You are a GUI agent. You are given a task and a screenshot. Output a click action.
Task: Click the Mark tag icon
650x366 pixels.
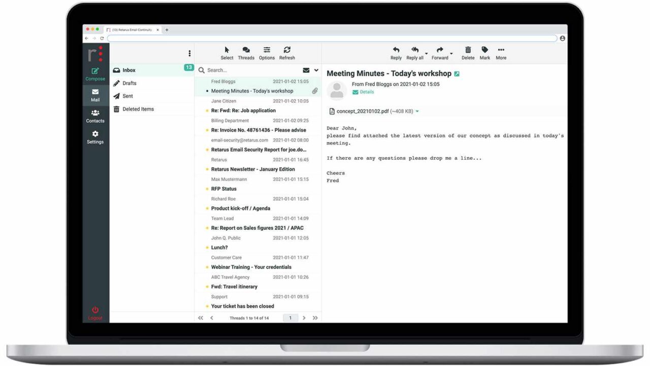point(485,50)
